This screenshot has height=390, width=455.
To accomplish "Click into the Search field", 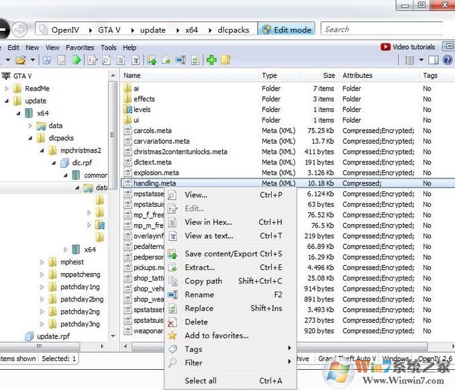I will coord(379,30).
